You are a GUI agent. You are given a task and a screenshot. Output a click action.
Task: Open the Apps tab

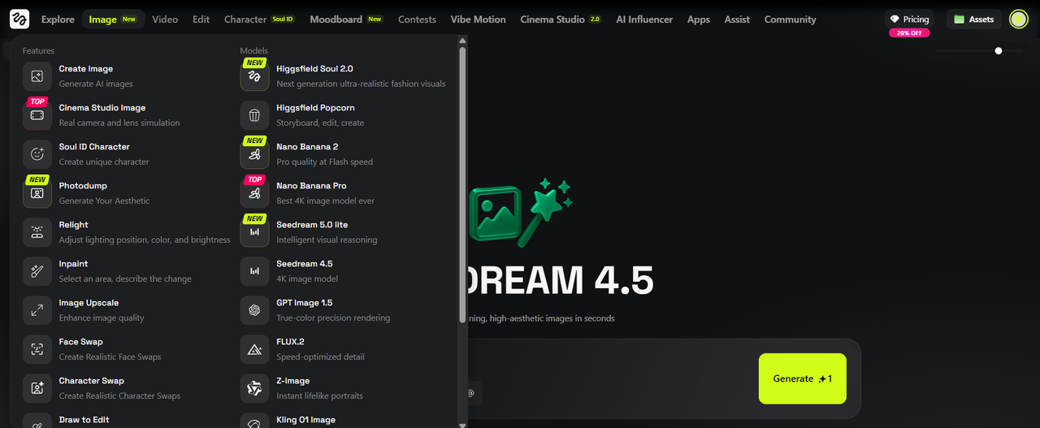(699, 19)
